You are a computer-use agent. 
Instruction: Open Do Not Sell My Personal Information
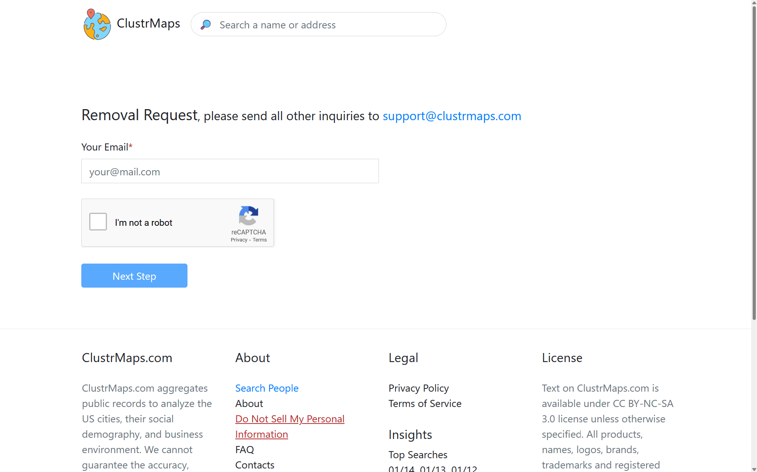pyautogui.click(x=289, y=419)
